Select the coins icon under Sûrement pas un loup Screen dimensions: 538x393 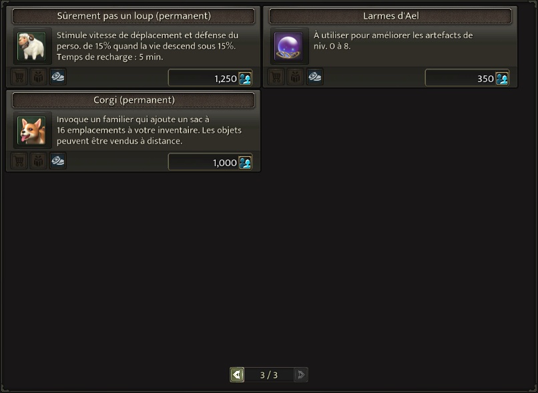tap(57, 77)
